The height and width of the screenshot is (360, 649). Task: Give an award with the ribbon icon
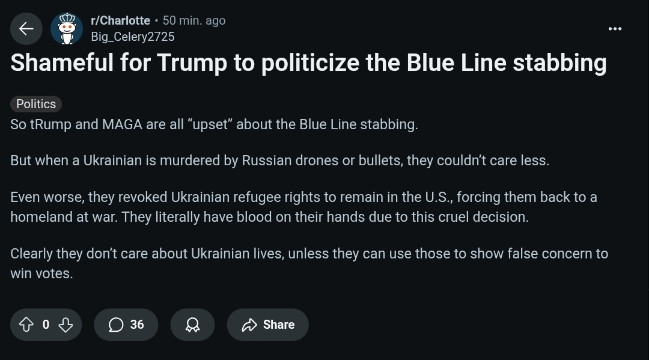coord(192,325)
